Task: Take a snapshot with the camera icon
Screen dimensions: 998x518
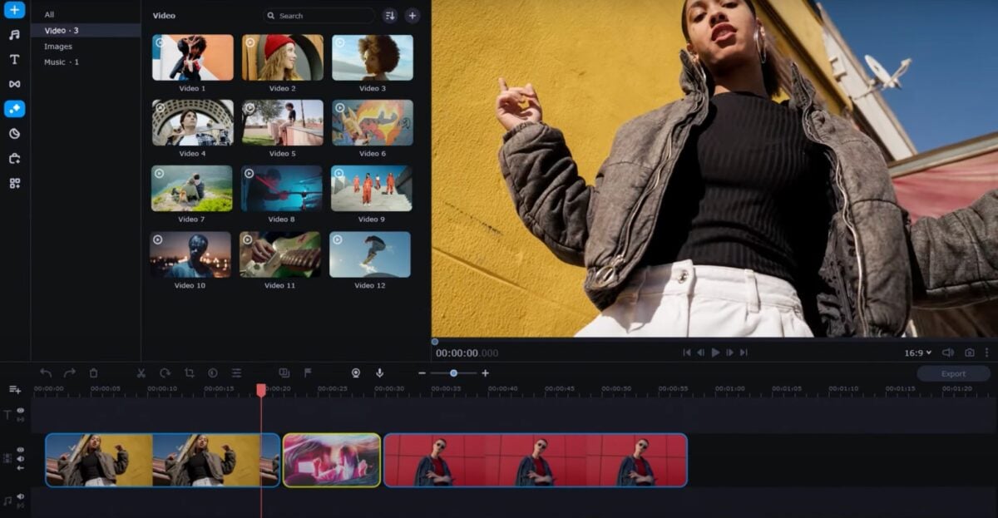Action: coord(970,353)
